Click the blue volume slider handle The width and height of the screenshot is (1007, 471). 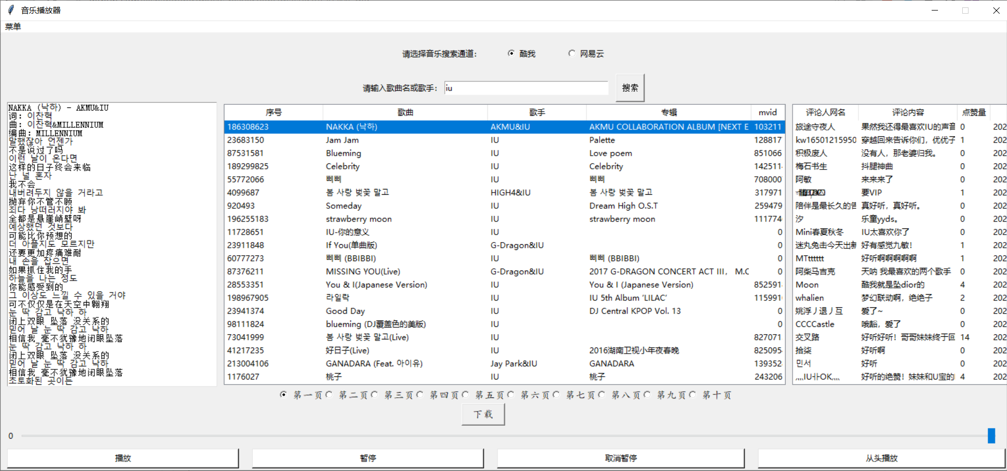pos(991,436)
